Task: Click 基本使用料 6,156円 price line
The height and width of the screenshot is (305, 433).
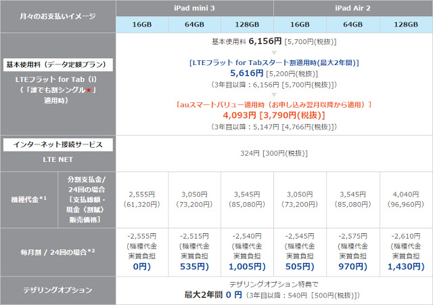Action: point(274,41)
